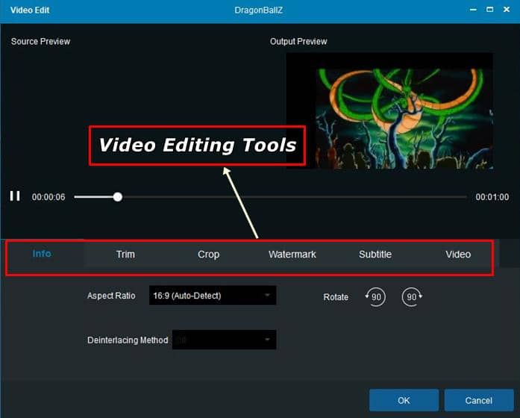The image size is (520, 418).
Task: Select the Info tab
Action: [x=42, y=254]
